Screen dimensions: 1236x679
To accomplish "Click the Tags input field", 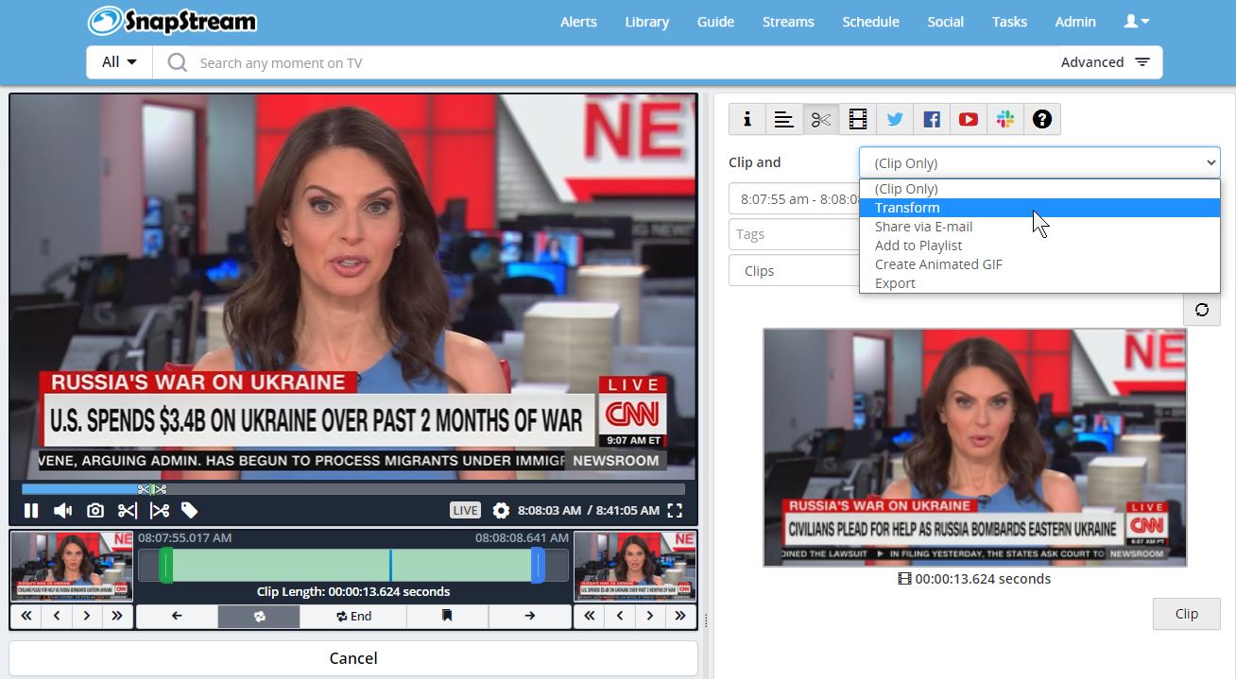I will click(x=794, y=234).
